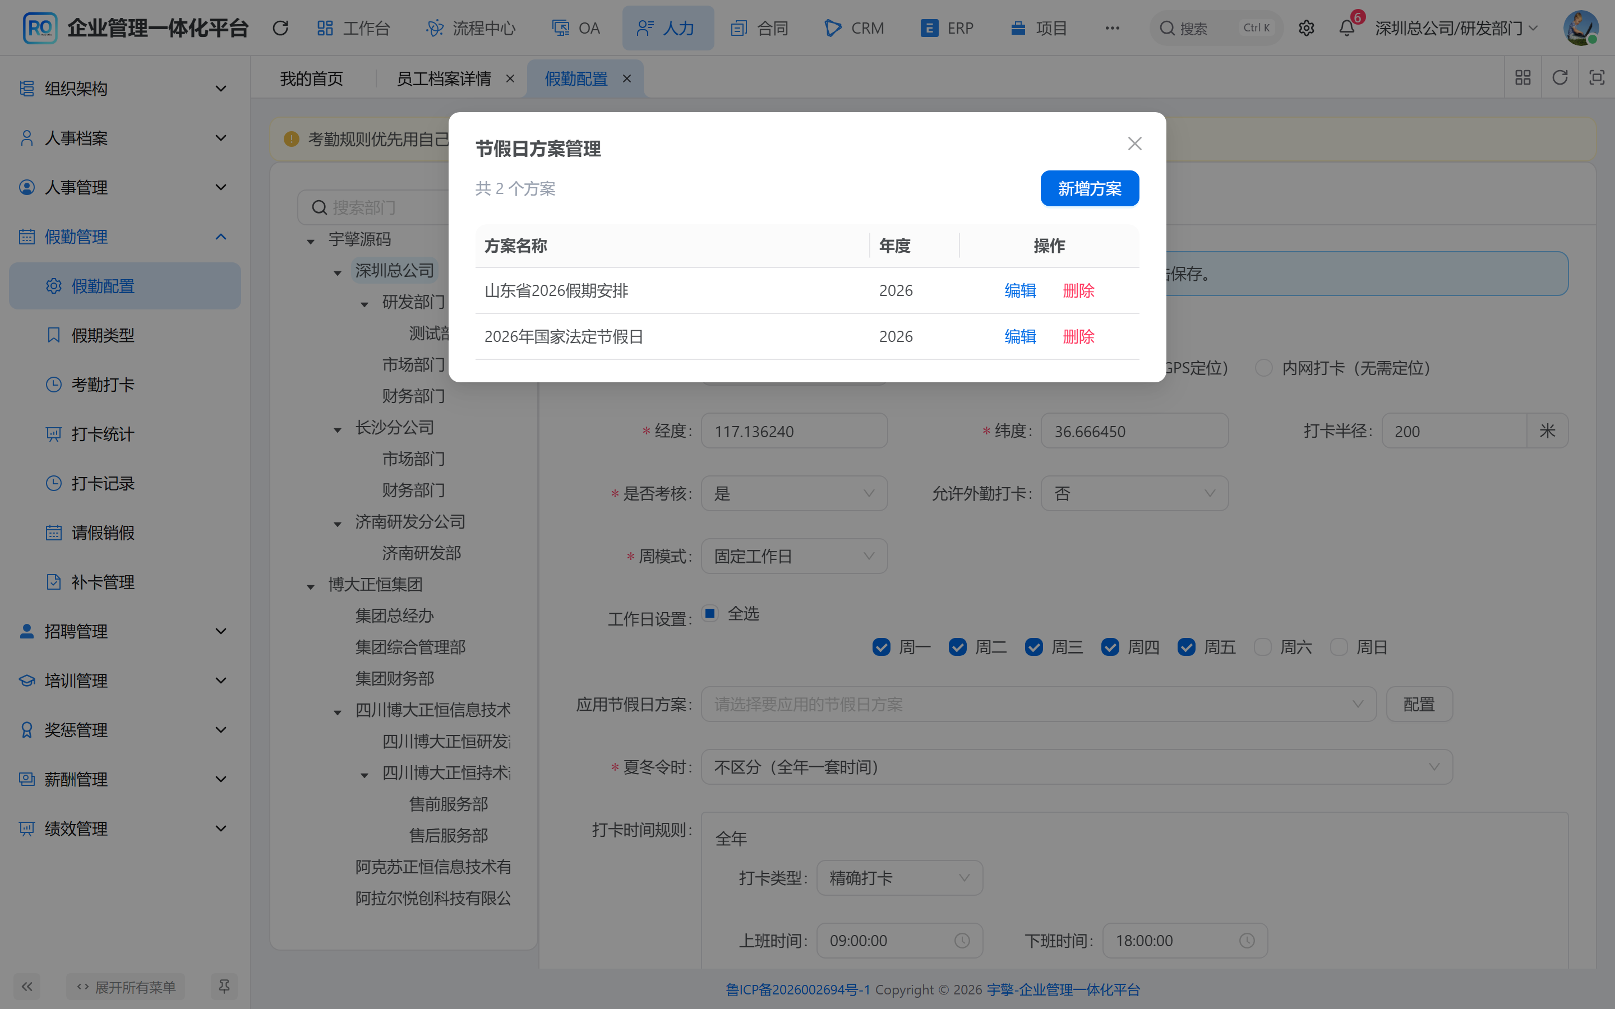Toggle fullscreen icon in tab bar
Image resolution: width=1615 pixels, height=1009 pixels.
point(1596,77)
